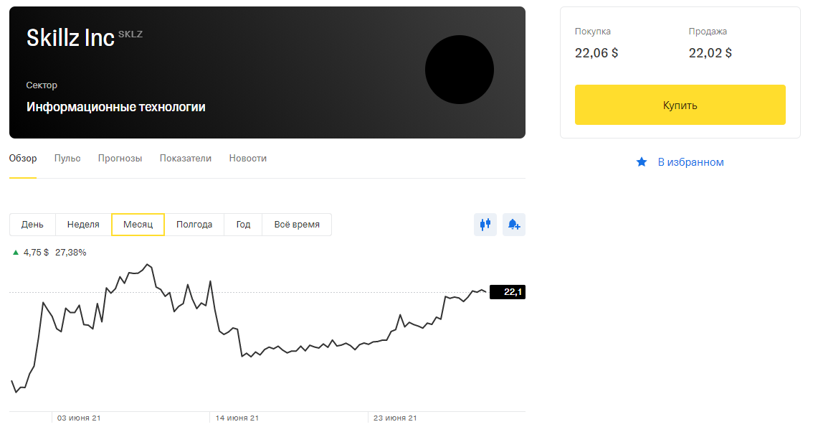Select the Год chart period
Image resolution: width=813 pixels, height=427 pixels.
(243, 225)
